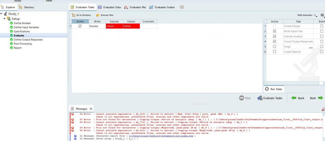Image resolution: width=325 pixels, height=141 pixels.
Task: Toggle Batch checkbox for Create Reports
Action: pyautogui.click(x=322, y=52)
